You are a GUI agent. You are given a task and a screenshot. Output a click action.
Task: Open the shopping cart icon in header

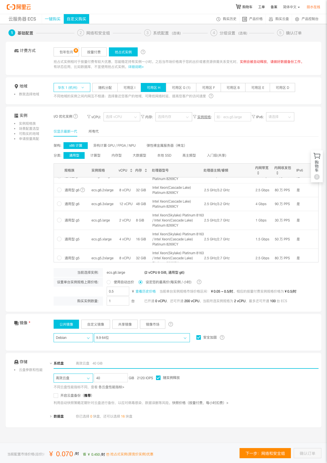tap(238, 7)
